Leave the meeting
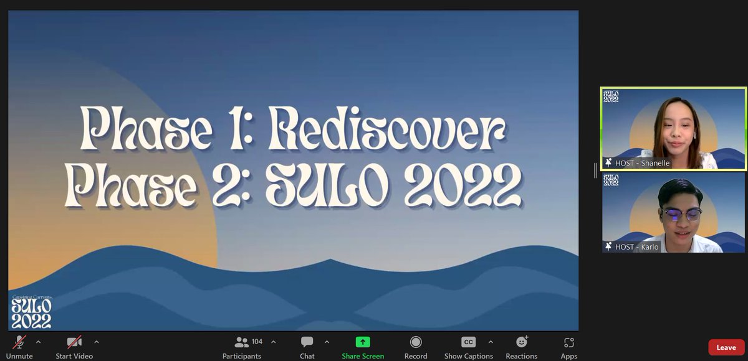 tap(726, 347)
